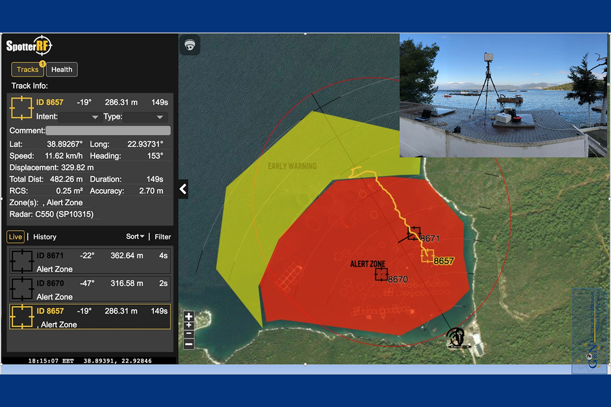Click the yellow track icon in Track Info
Image resolution: width=611 pixels, height=407 pixels.
(21, 107)
